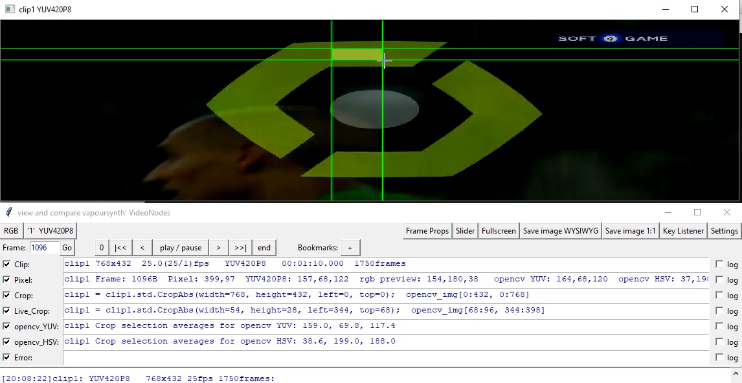Click the Live_Crop CropAbs text field

[x=386, y=311]
